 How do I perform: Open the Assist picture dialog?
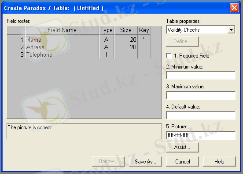point(182,147)
